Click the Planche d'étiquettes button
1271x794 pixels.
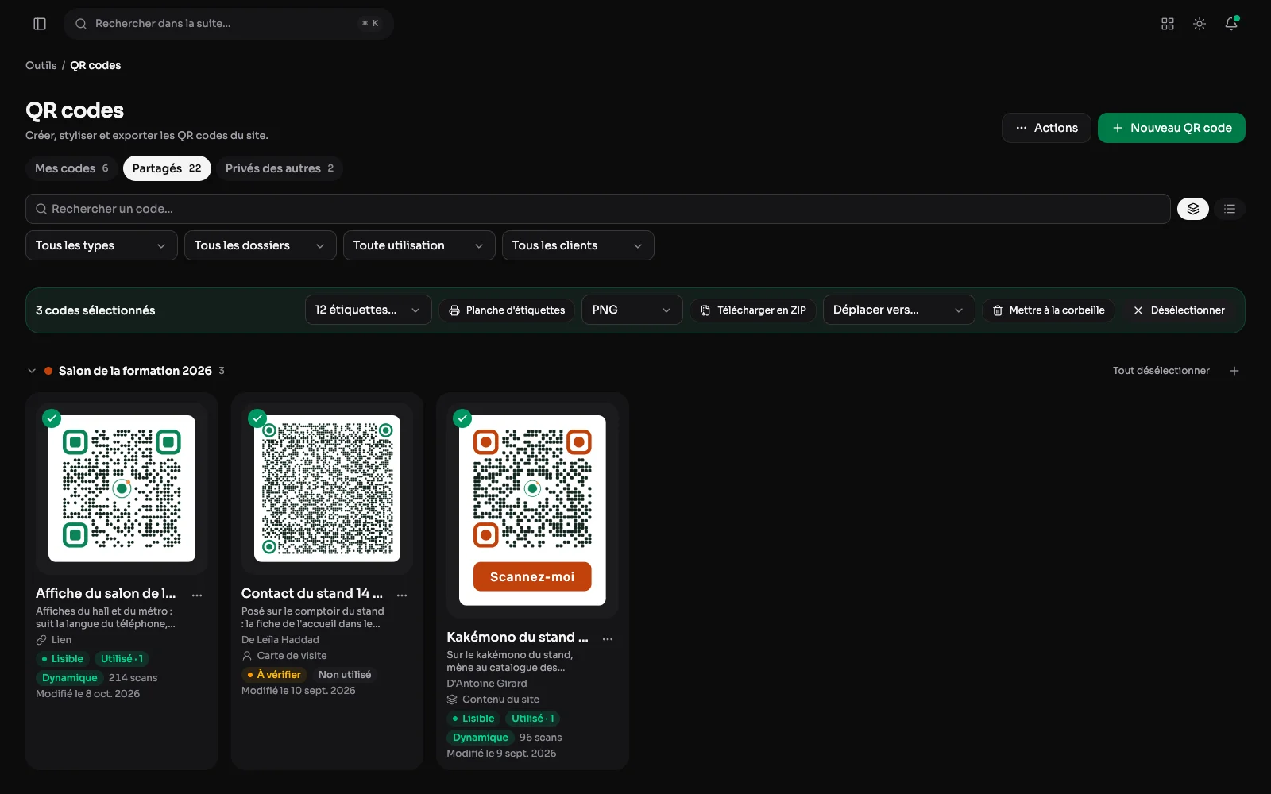pyautogui.click(x=507, y=310)
